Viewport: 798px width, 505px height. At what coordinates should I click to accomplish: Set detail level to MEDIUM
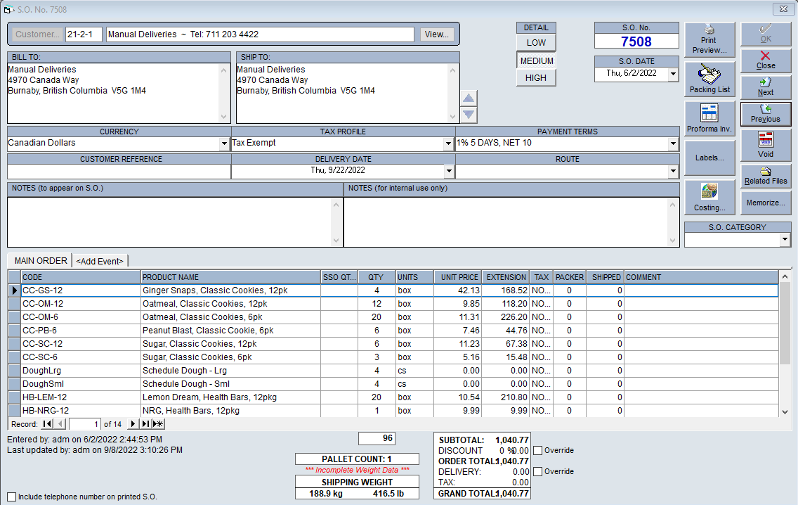536,60
